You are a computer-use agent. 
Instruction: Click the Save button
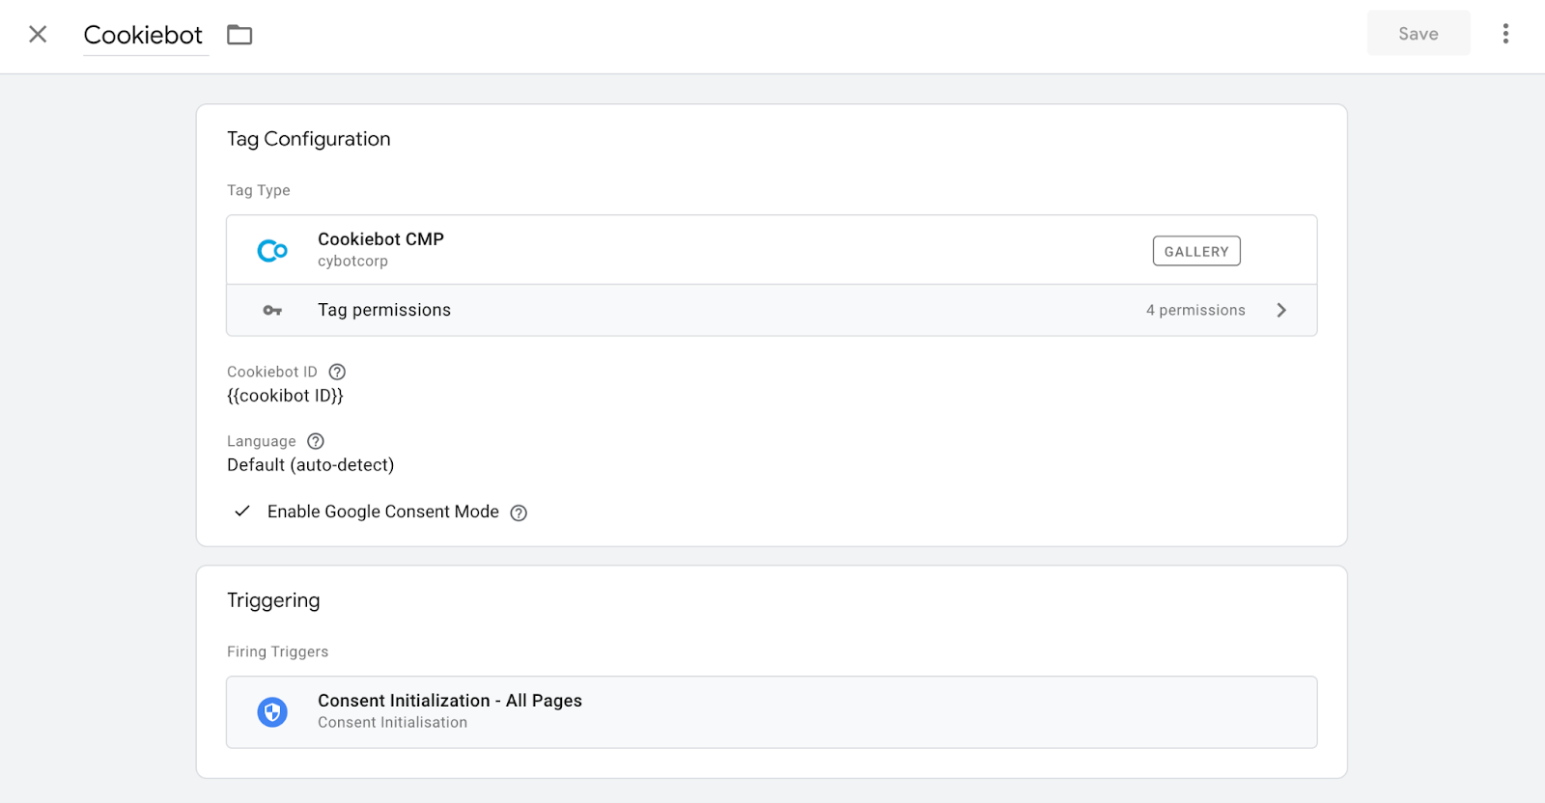(x=1419, y=34)
